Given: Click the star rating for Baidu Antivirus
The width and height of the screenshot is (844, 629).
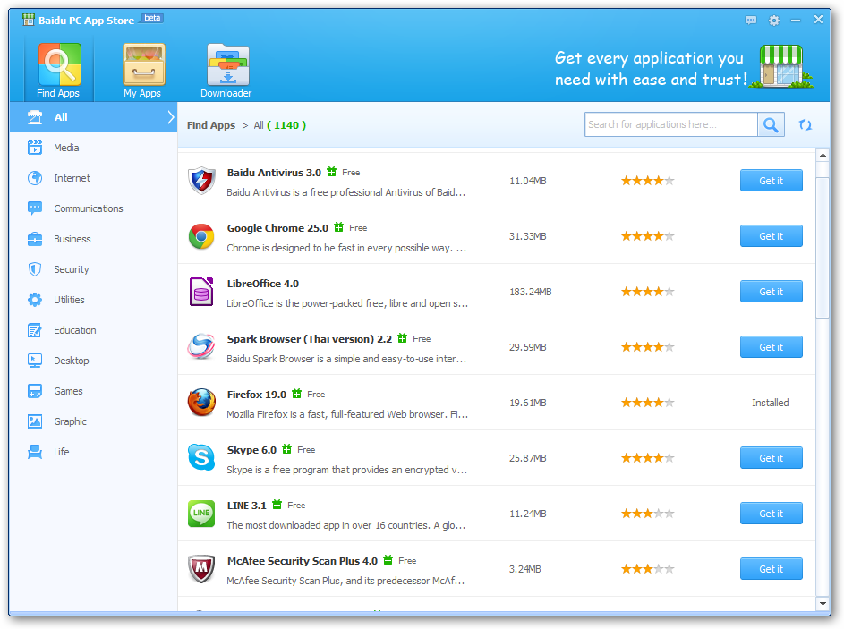Looking at the screenshot, I should click(x=647, y=181).
